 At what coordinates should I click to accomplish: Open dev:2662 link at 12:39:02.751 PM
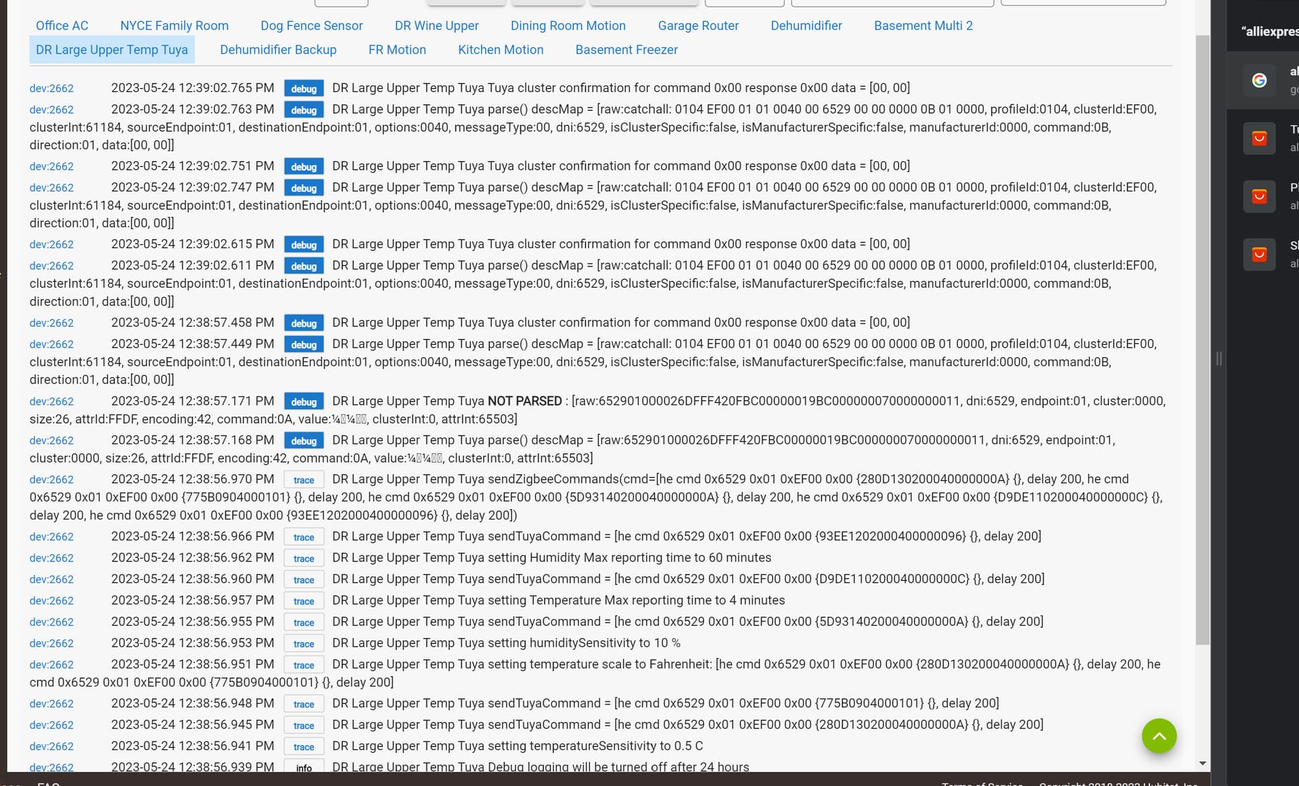pos(51,166)
